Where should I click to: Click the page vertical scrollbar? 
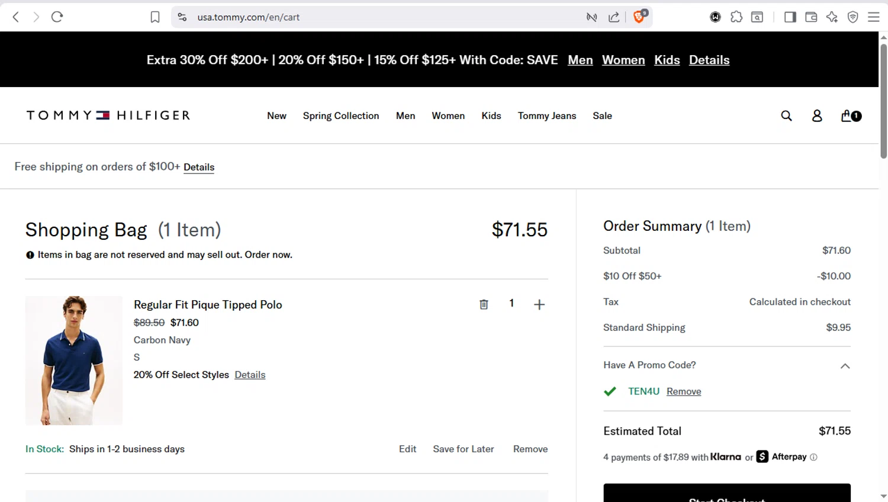coord(883,101)
